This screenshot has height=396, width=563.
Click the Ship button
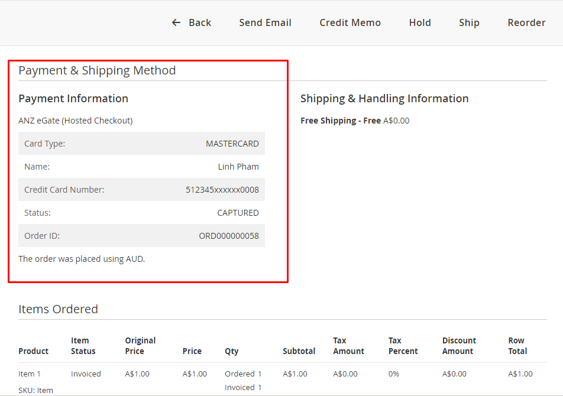469,22
